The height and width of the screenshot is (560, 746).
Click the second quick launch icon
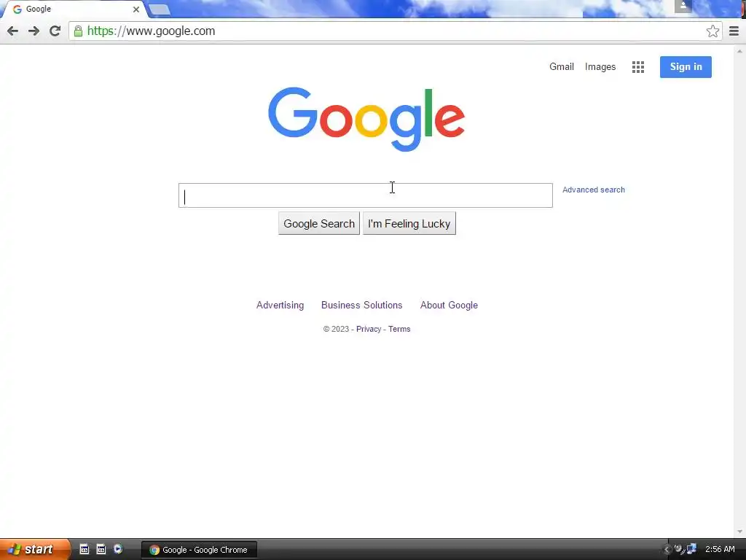(x=101, y=549)
